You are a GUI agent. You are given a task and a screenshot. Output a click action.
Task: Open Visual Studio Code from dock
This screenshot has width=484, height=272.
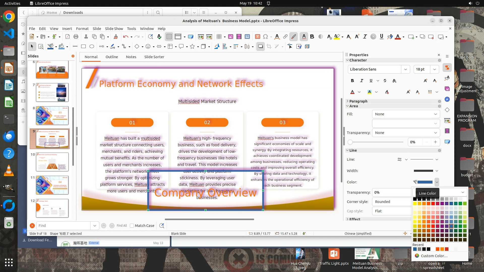[9, 33]
